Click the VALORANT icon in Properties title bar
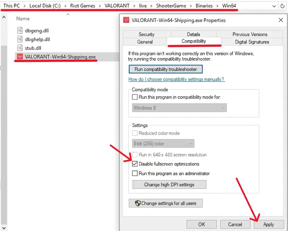 126,20
